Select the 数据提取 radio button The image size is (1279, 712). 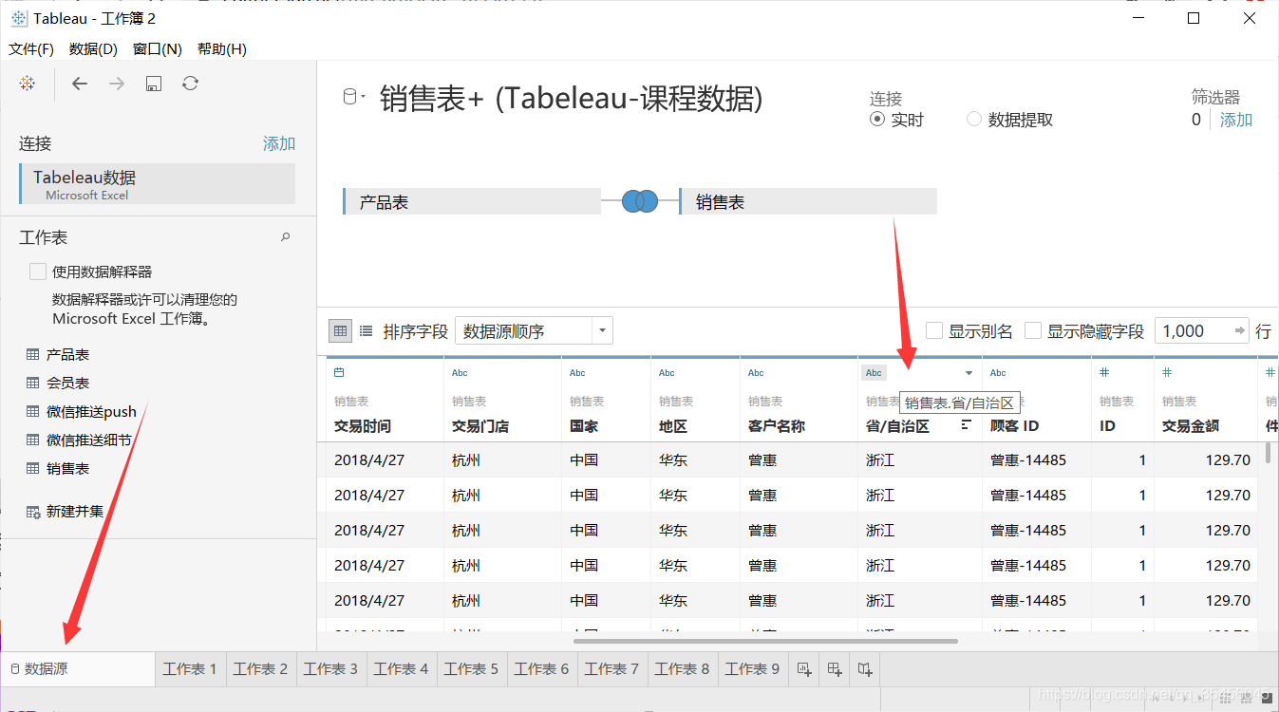[973, 120]
